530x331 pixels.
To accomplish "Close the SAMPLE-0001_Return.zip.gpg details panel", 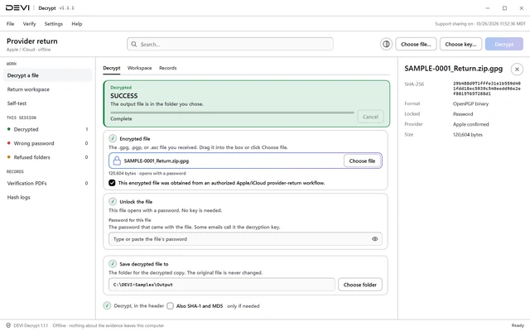I will tap(517, 70).
